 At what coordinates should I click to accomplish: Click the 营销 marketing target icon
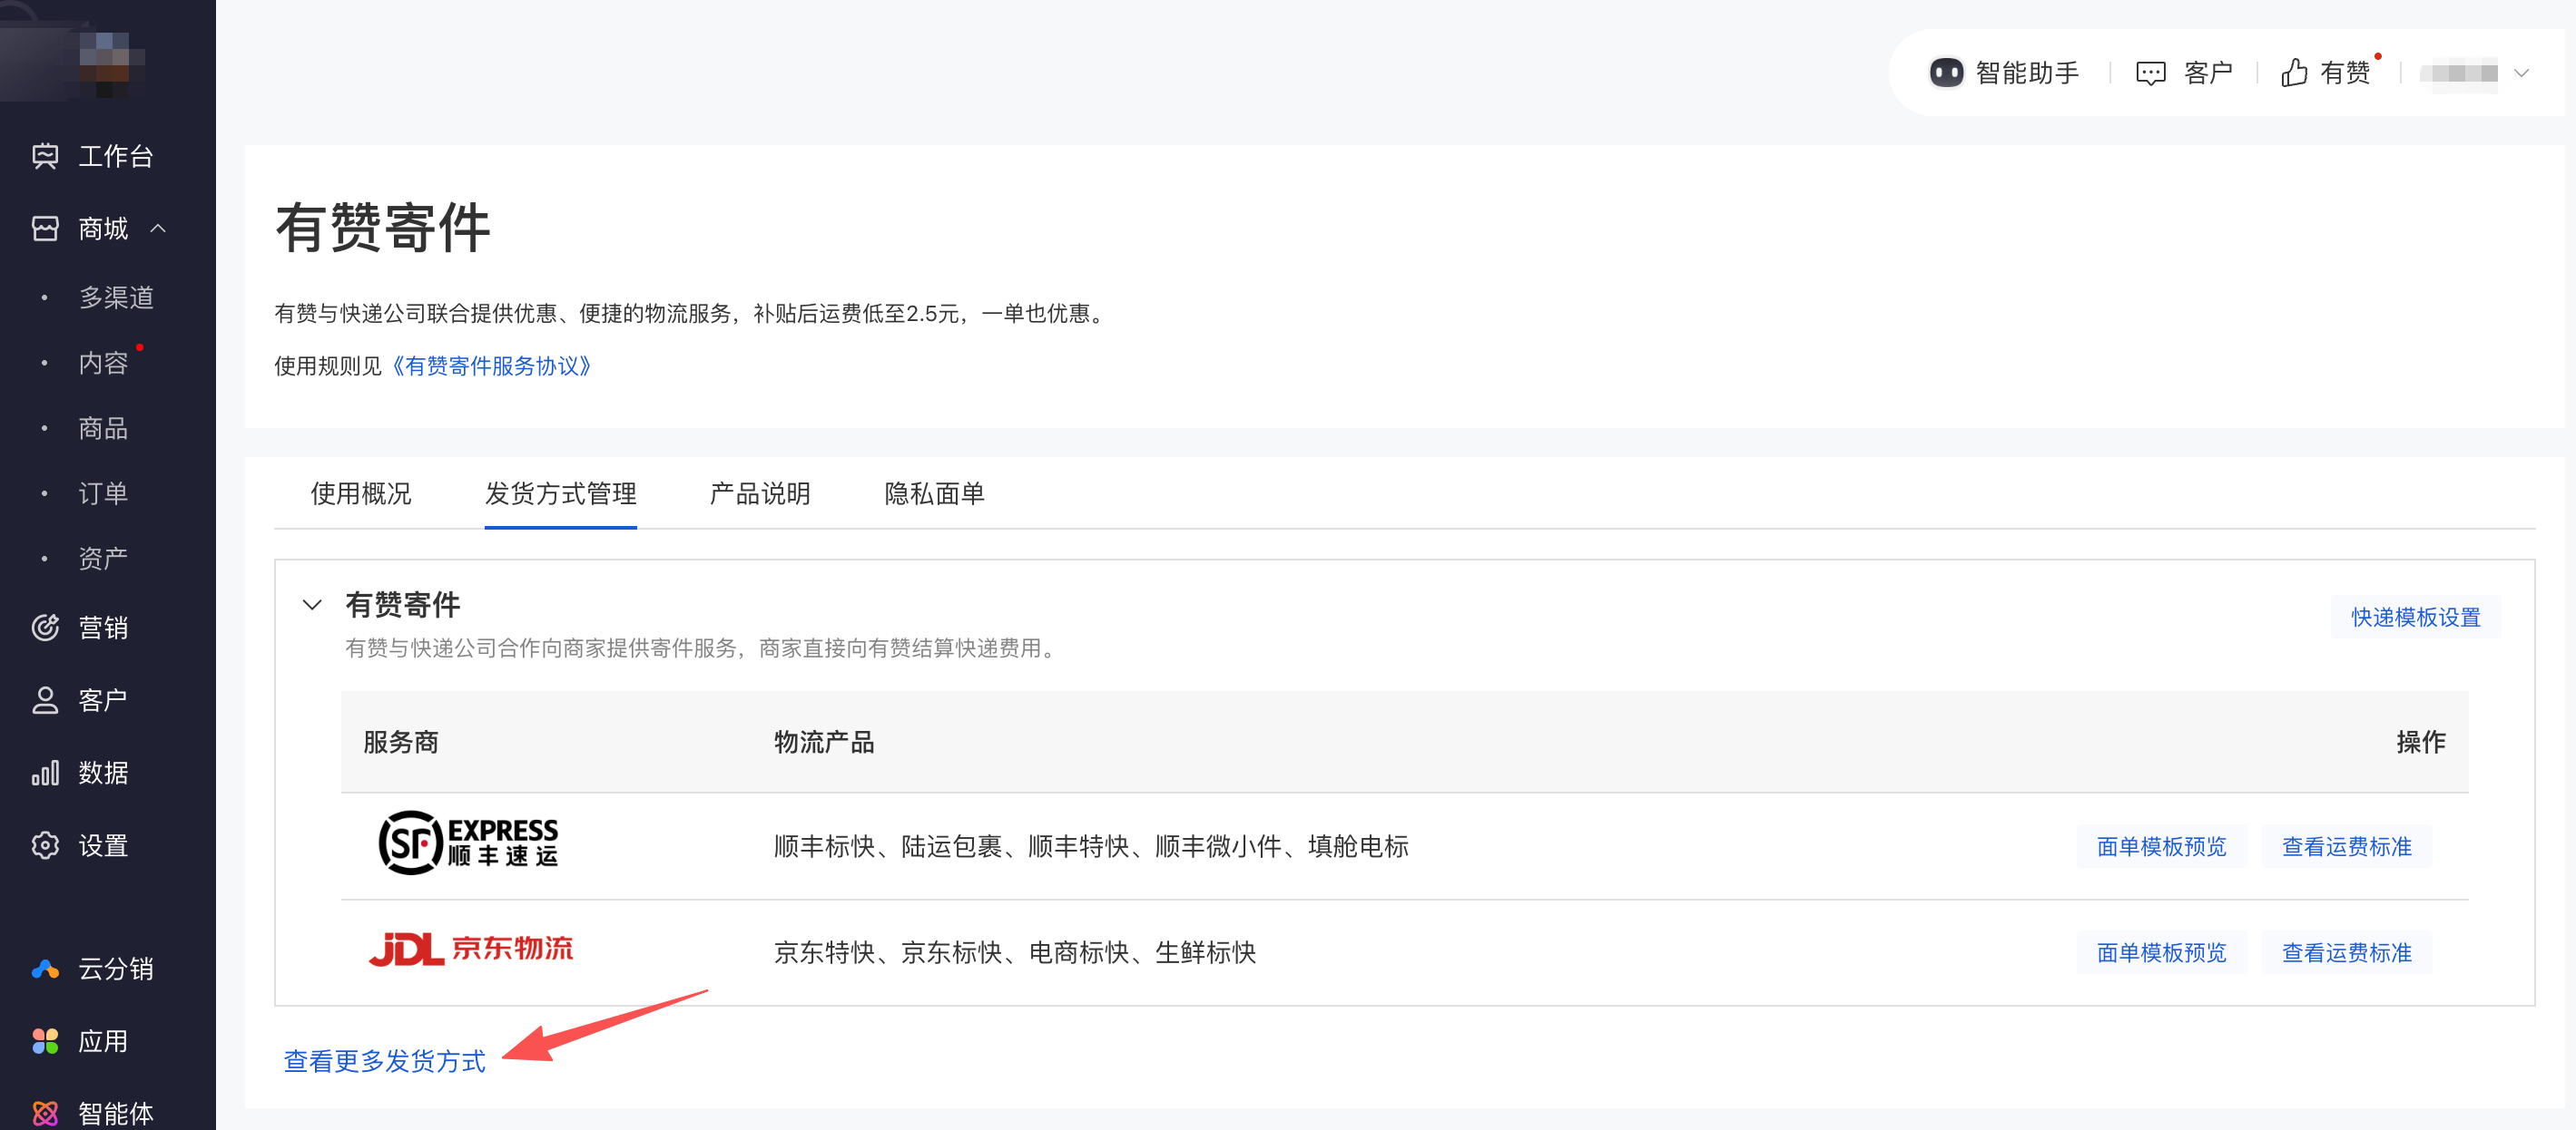[x=45, y=628]
